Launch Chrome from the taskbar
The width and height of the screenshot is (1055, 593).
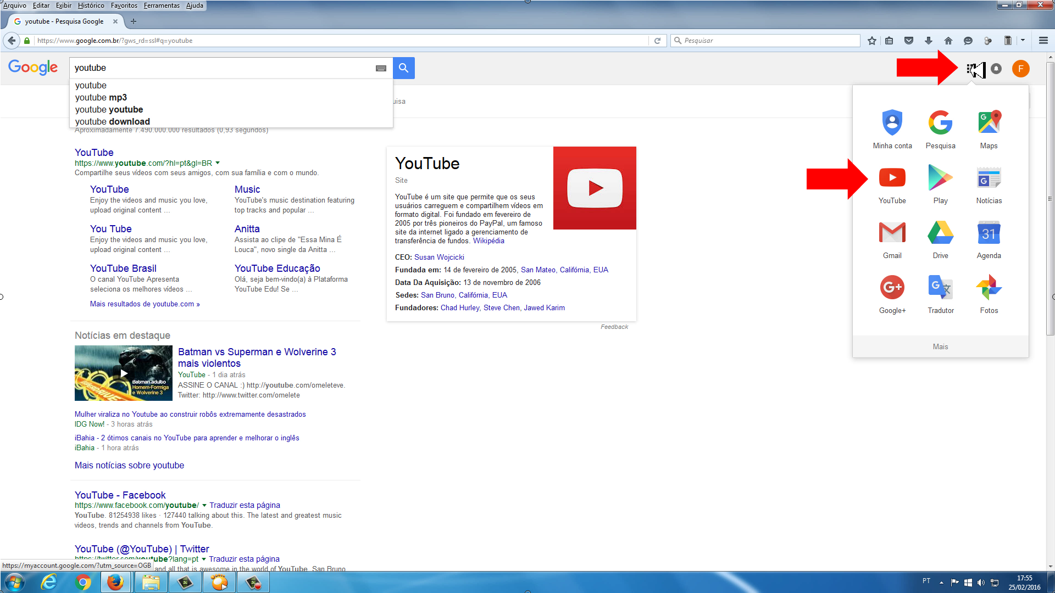(83, 582)
